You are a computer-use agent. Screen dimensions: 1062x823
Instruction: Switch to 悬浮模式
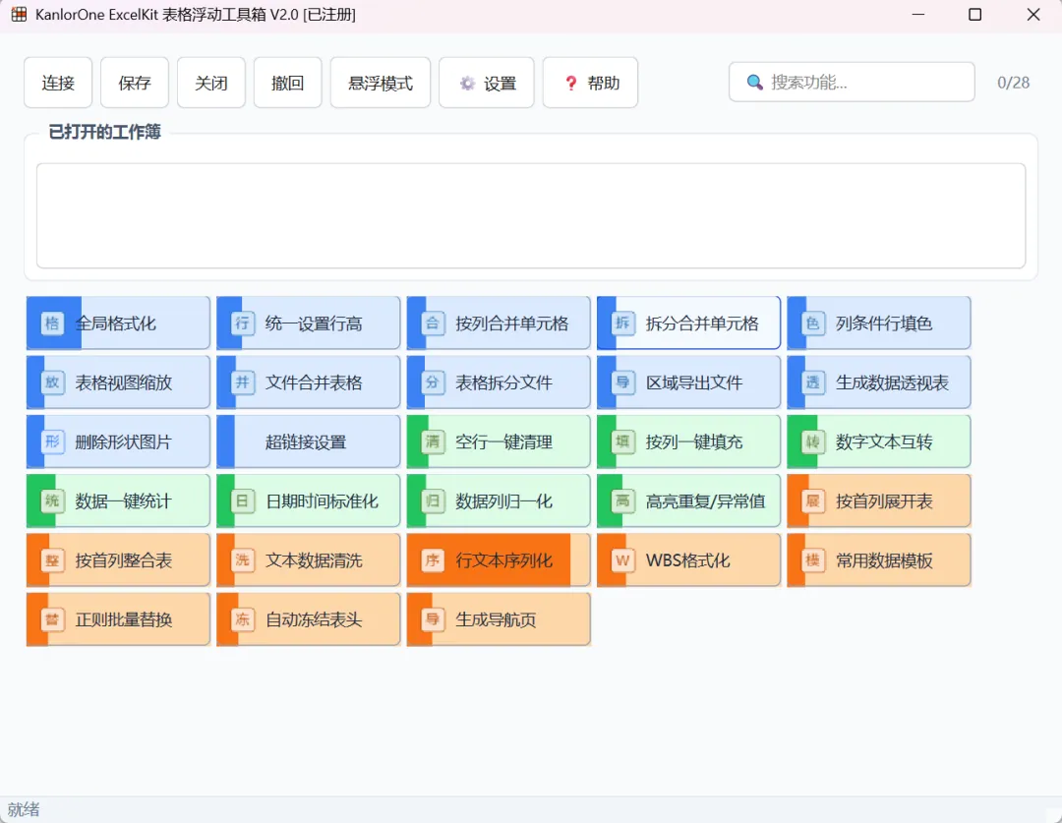click(381, 83)
